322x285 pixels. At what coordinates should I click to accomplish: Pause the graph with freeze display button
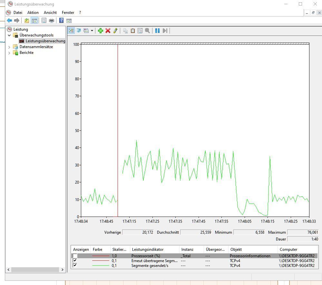[157, 31]
